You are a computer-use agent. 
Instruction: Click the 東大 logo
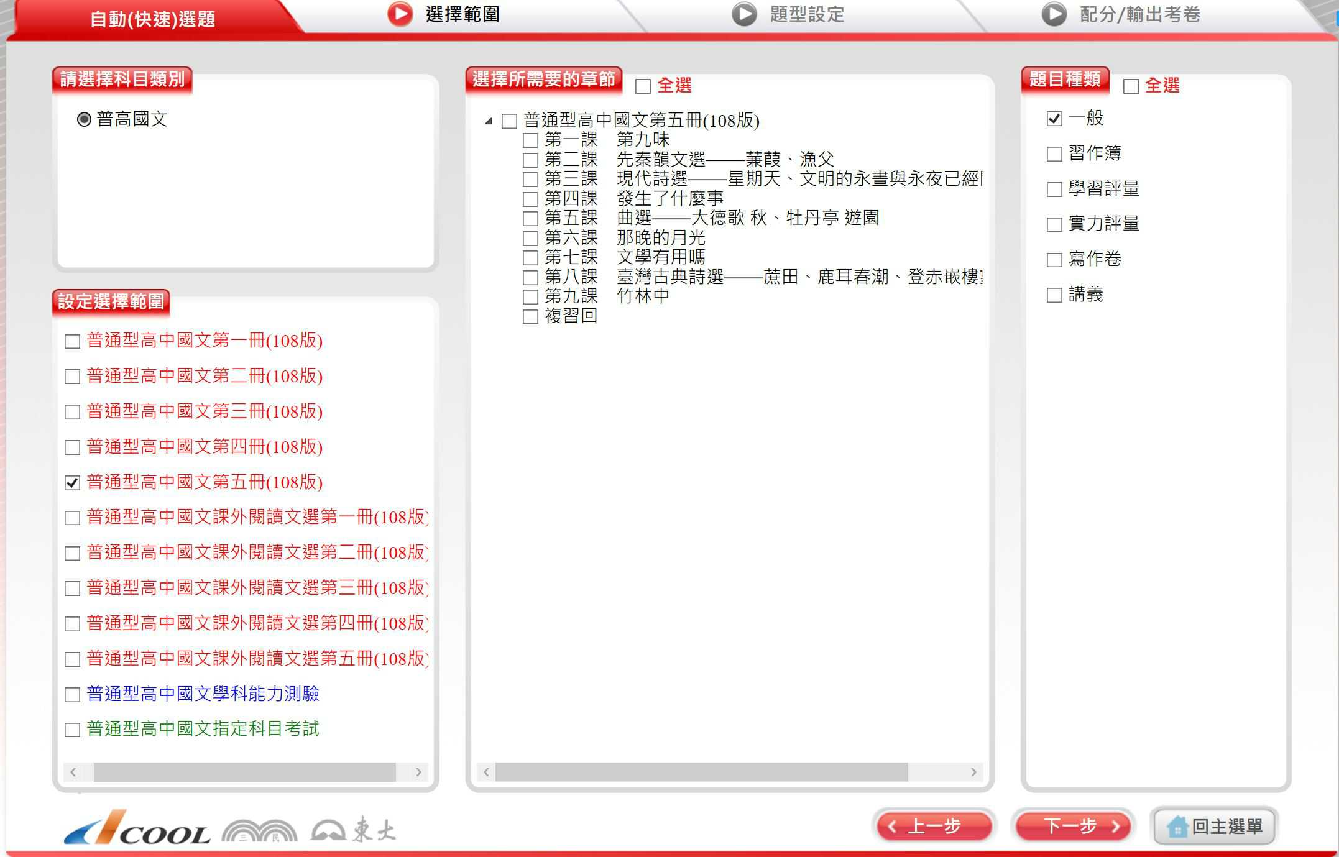click(x=352, y=830)
